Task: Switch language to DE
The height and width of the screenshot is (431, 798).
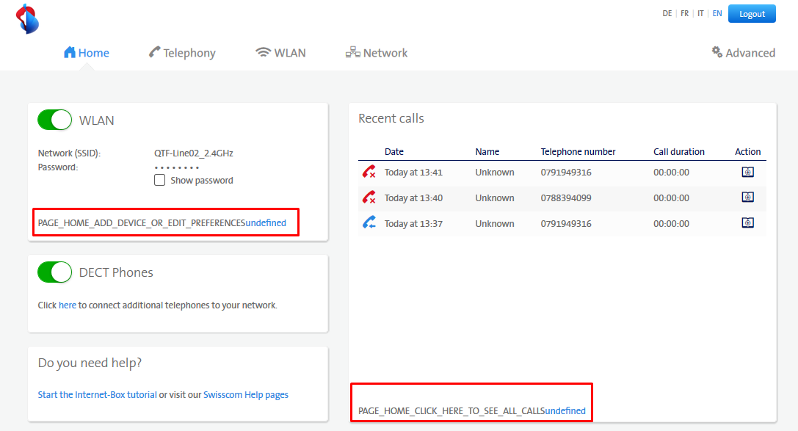Action: coord(667,14)
